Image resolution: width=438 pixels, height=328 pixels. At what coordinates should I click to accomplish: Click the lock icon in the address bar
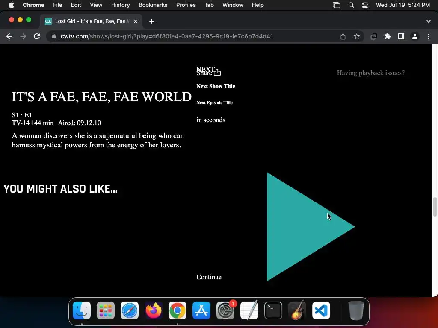pos(54,36)
